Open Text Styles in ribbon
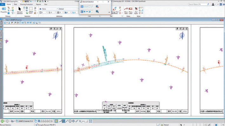 pyautogui.click(x=136, y=11)
